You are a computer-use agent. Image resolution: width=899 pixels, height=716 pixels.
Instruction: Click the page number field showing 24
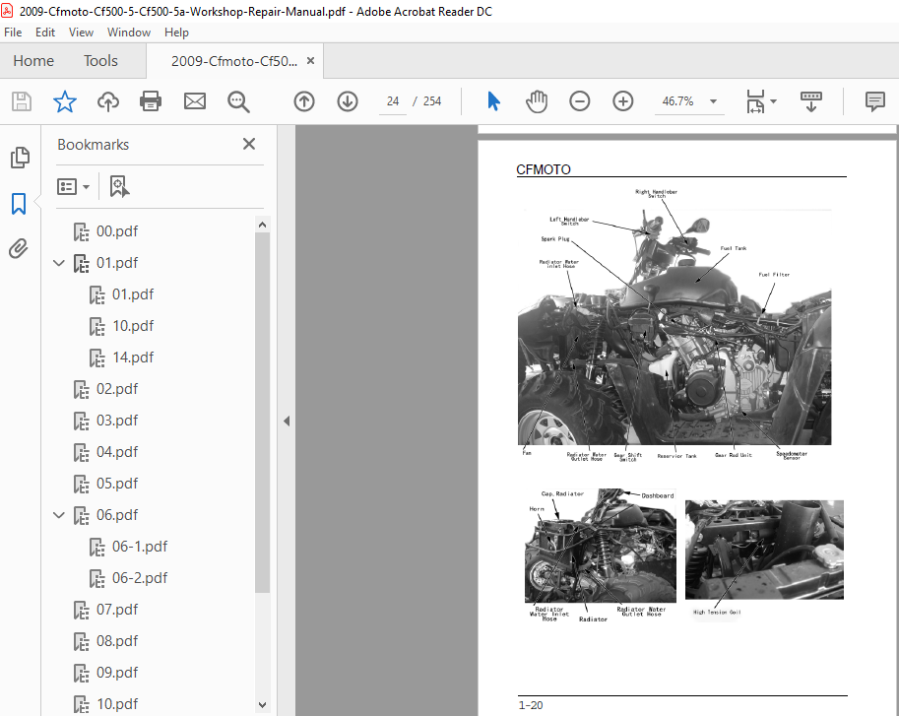[393, 101]
